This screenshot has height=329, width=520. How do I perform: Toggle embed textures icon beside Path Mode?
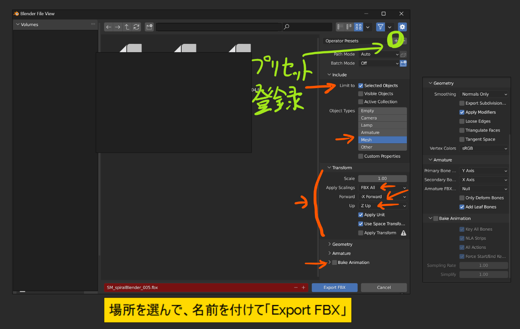point(403,54)
